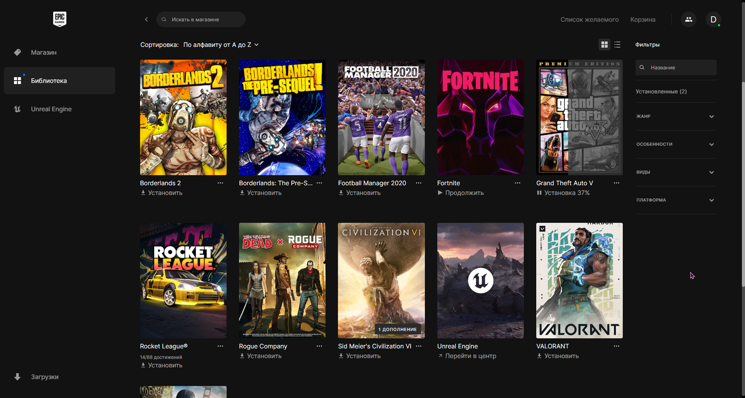Open options menu for Rocket League
The height and width of the screenshot is (398, 745).
220,346
